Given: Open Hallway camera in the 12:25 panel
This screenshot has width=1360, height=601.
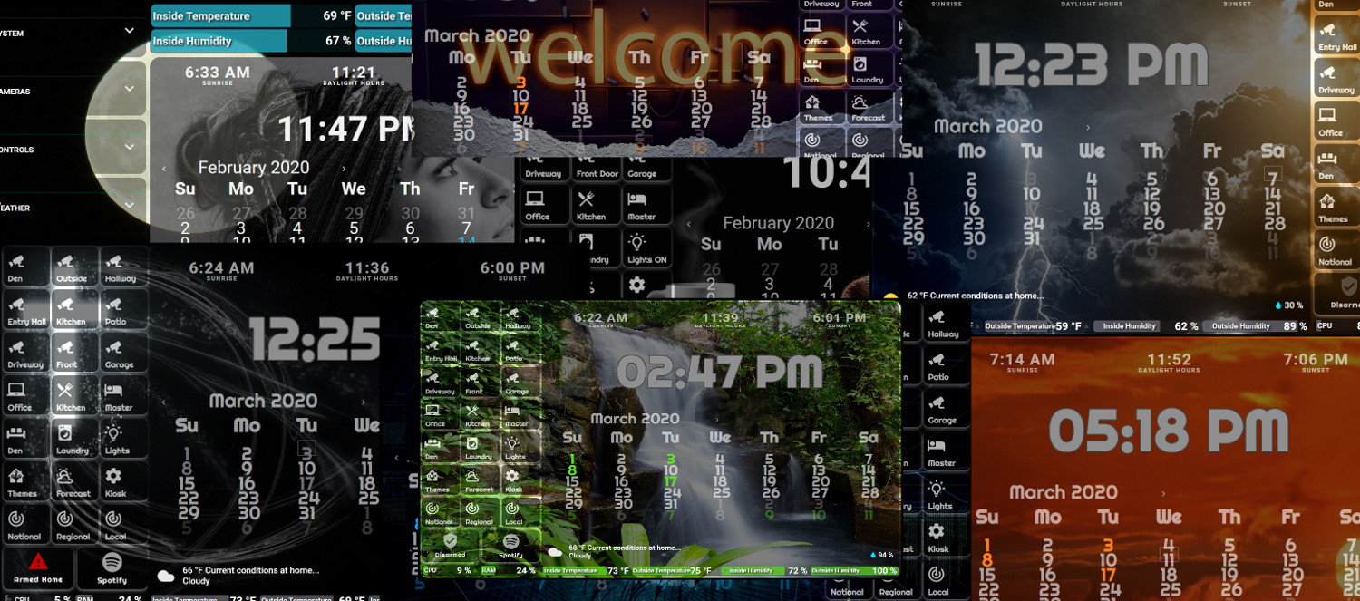Looking at the screenshot, I should pyautogui.click(x=122, y=267).
